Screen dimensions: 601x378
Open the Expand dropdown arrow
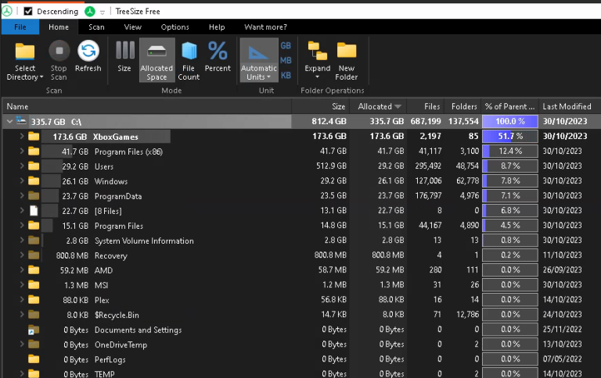point(318,77)
